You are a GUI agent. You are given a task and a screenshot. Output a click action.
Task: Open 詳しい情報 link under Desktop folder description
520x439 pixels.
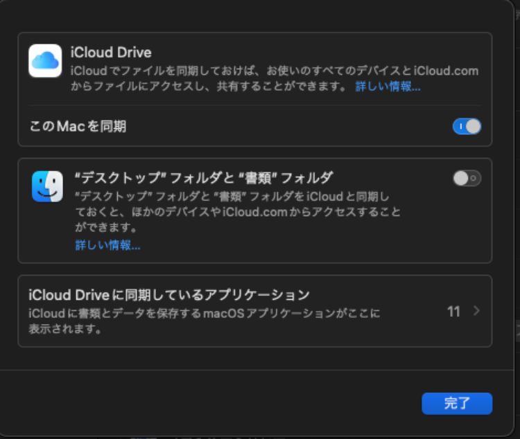coord(107,245)
